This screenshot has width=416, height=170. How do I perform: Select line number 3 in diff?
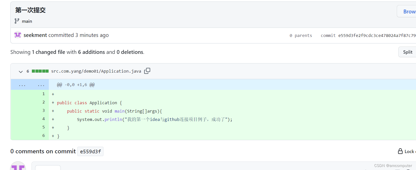pos(43,111)
